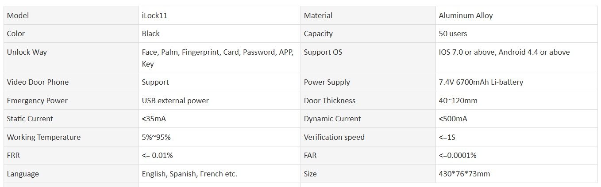Screen dimensions: 601x187
Task: Select the 430*76*73mm size value
Action: 465,174
